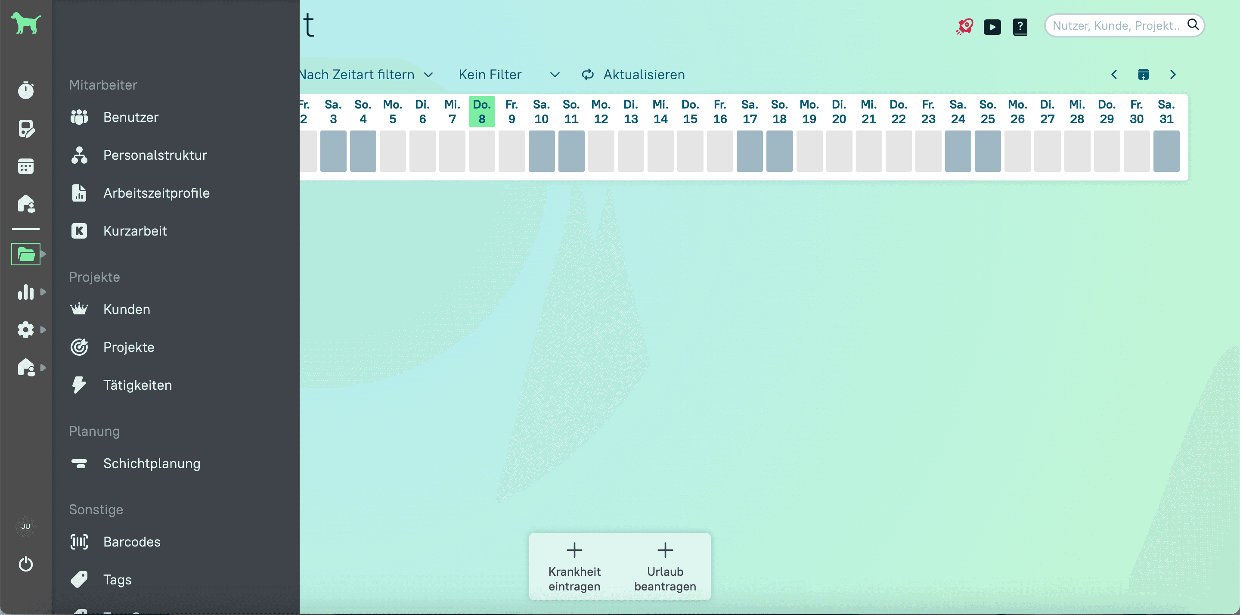Click the power logout icon
1240x615 pixels.
pyautogui.click(x=25, y=563)
